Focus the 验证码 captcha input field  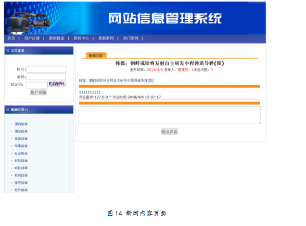[x=37, y=85]
